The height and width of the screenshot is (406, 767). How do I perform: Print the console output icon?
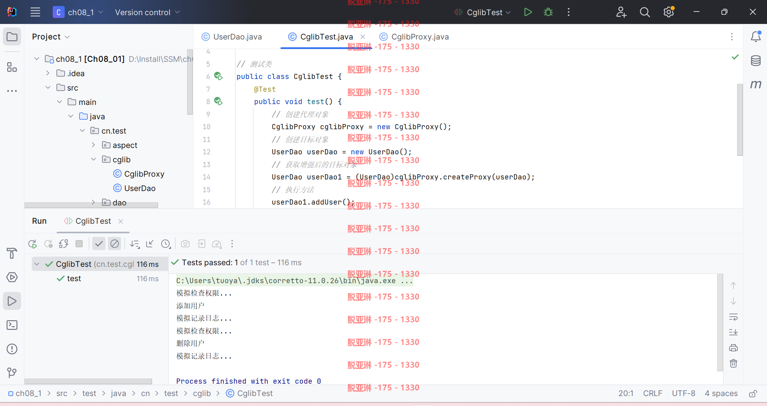(733, 348)
